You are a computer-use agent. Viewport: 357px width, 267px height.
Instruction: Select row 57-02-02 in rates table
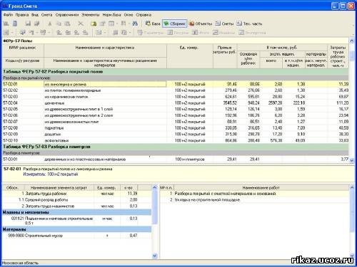[176, 90]
